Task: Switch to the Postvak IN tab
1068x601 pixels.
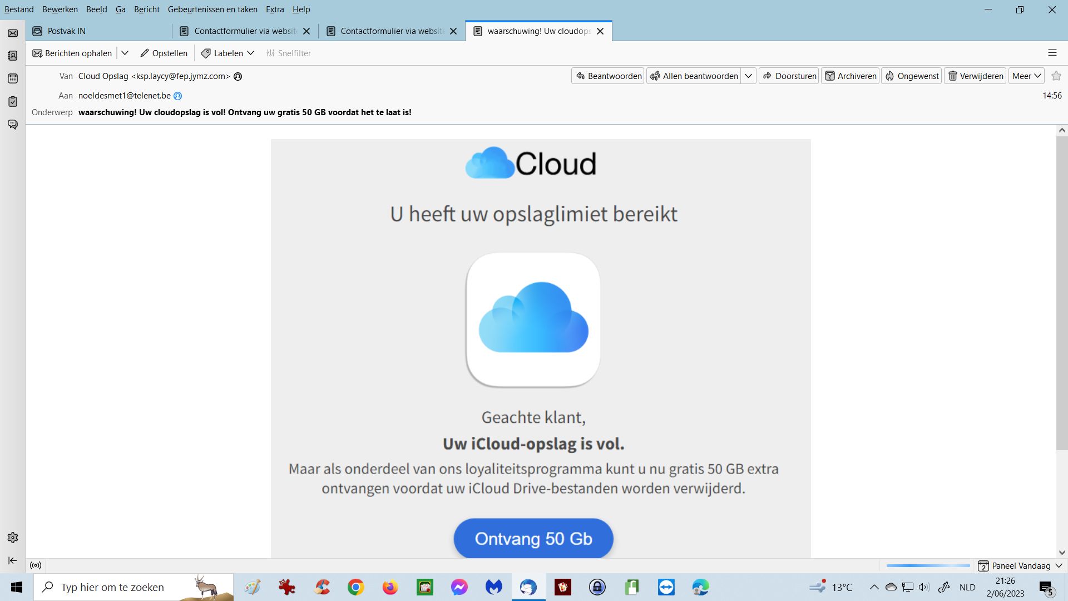Action: coord(67,31)
